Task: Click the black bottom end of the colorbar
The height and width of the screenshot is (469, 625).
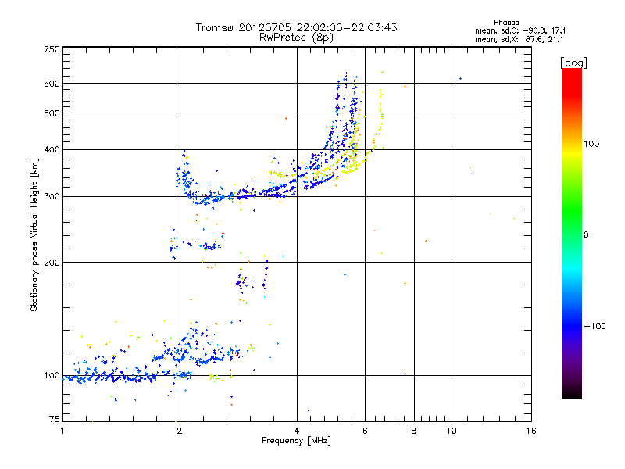Action: pyautogui.click(x=572, y=393)
